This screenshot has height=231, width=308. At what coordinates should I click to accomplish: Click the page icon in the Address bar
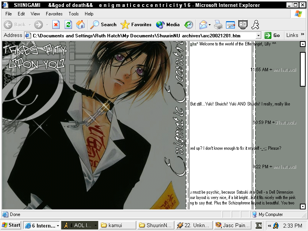(x=28, y=35)
